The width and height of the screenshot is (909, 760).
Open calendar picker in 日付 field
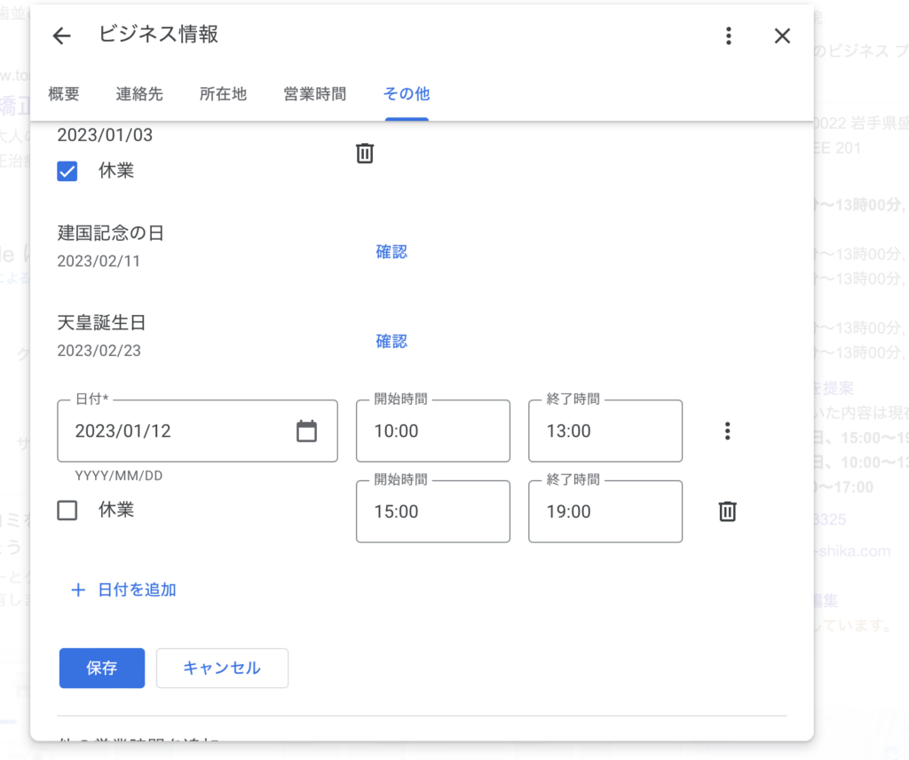click(306, 431)
